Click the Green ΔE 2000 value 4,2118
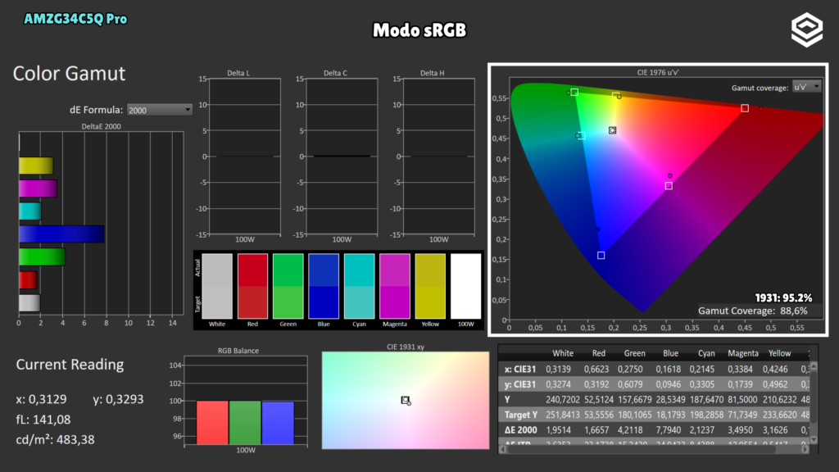 click(x=632, y=429)
